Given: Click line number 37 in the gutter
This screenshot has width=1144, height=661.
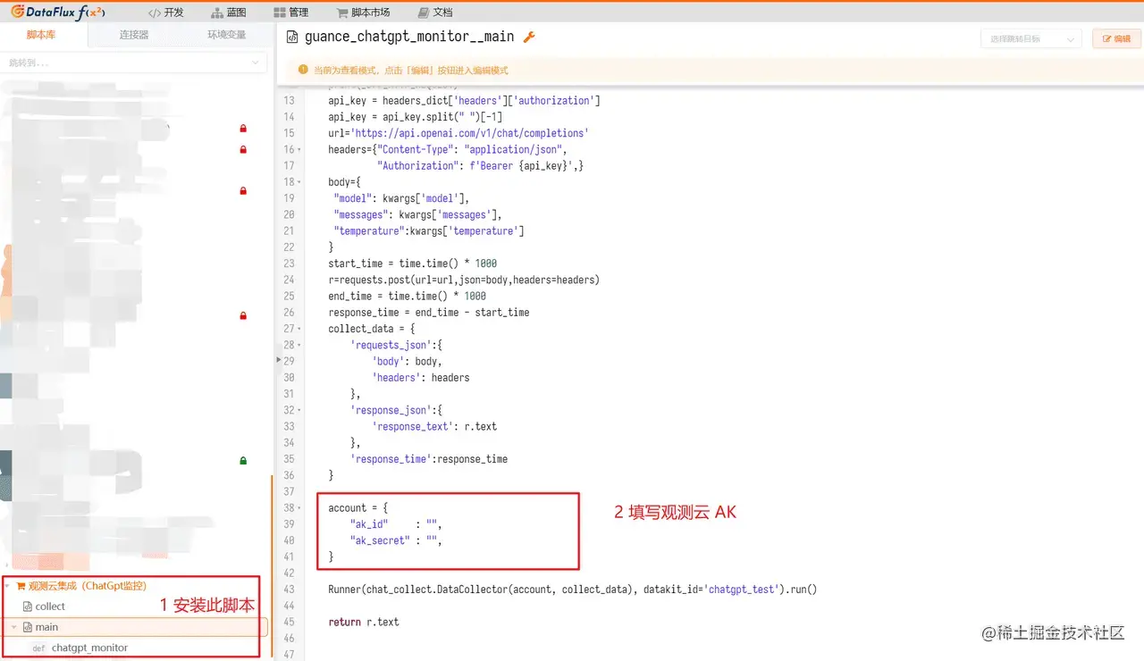Looking at the screenshot, I should (x=290, y=492).
